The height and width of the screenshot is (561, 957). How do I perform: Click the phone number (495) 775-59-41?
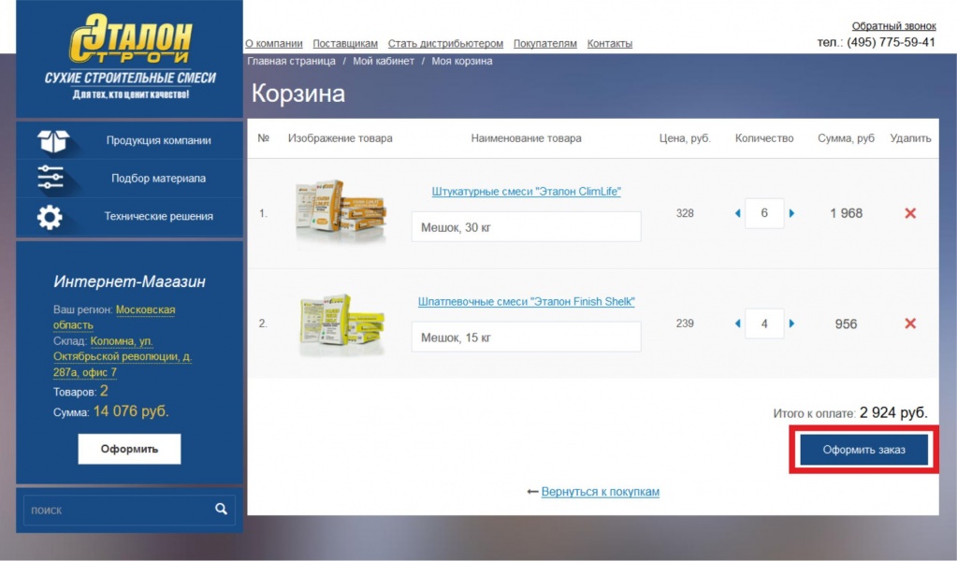pos(891,42)
